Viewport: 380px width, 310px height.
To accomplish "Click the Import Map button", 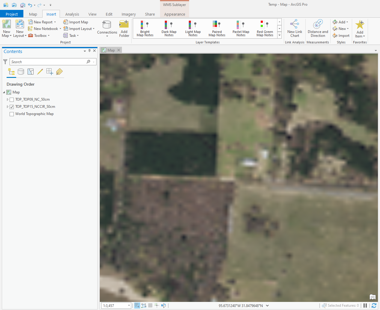I will pos(76,22).
